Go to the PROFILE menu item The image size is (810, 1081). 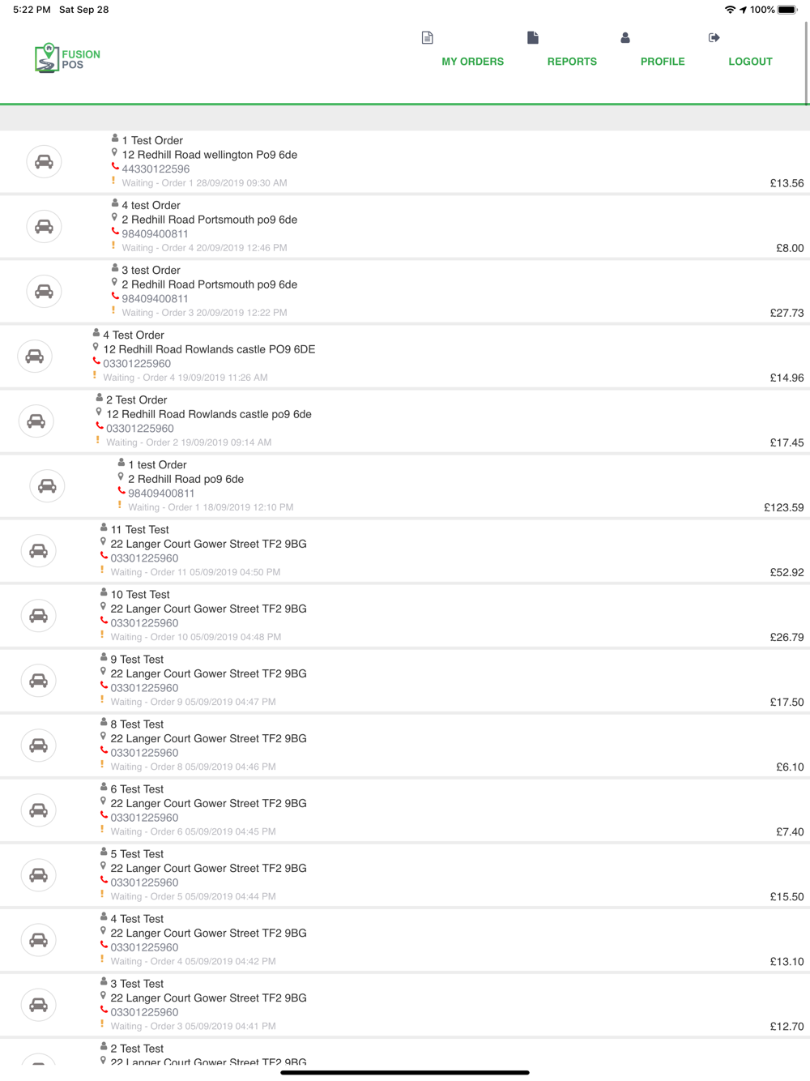[663, 62]
